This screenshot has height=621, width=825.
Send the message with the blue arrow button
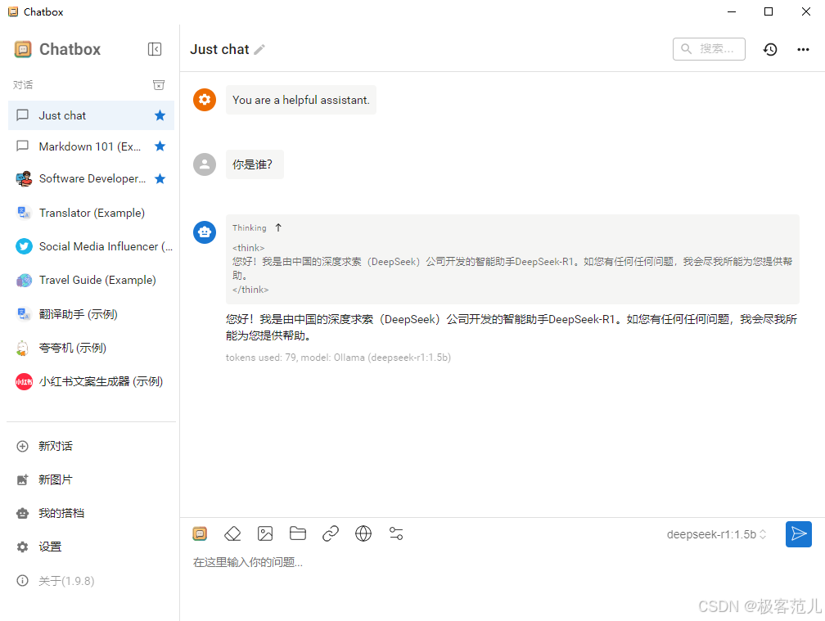tap(798, 534)
